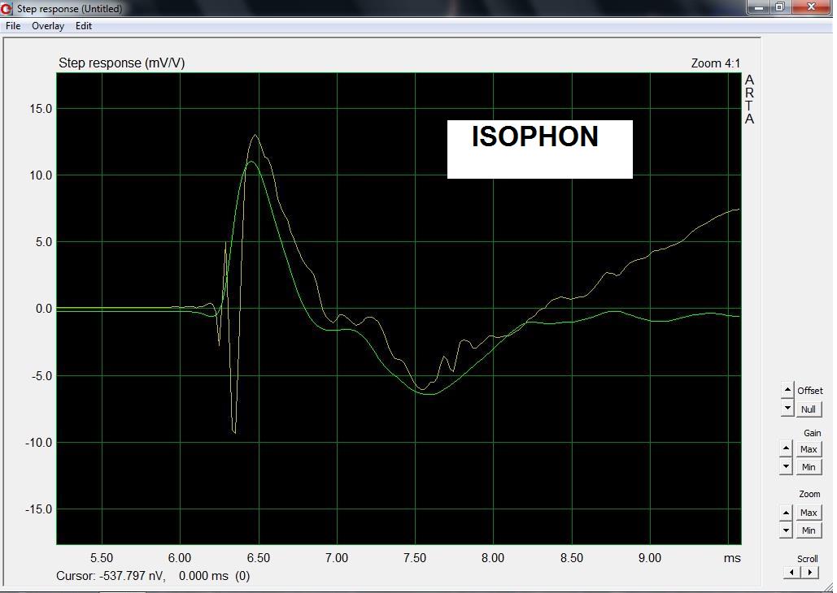Click the Zoom 4:1 indicator text
This screenshot has height=593, width=837.
[x=715, y=63]
